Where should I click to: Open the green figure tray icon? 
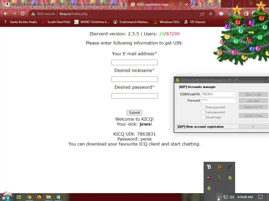(x=219, y=178)
